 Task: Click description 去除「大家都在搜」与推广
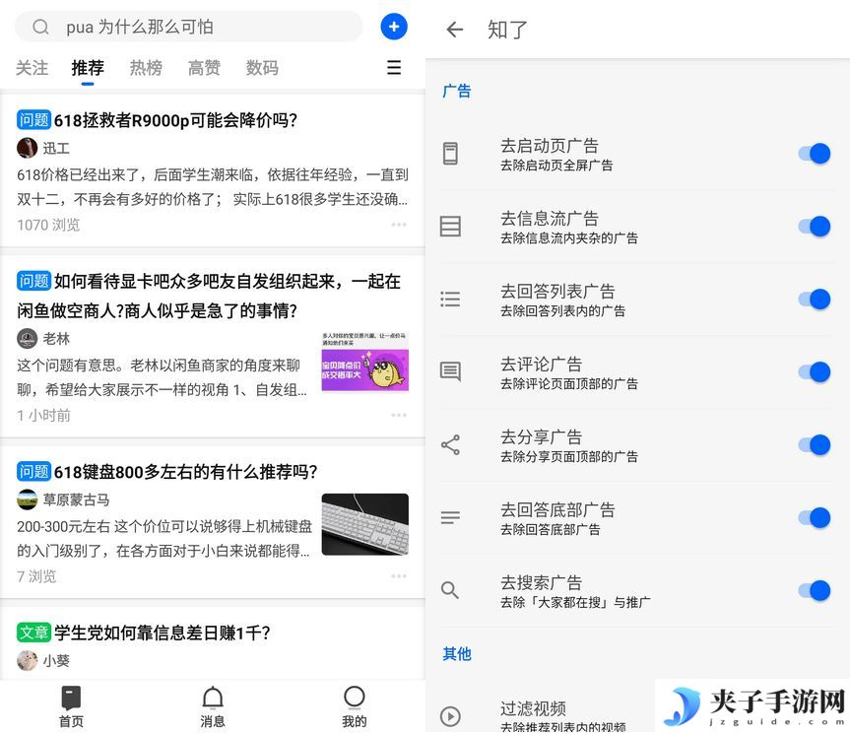(575, 602)
